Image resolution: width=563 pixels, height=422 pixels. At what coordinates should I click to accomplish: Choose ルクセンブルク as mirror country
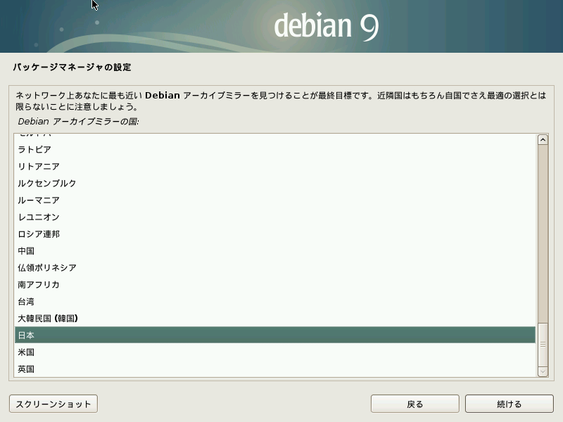275,183
